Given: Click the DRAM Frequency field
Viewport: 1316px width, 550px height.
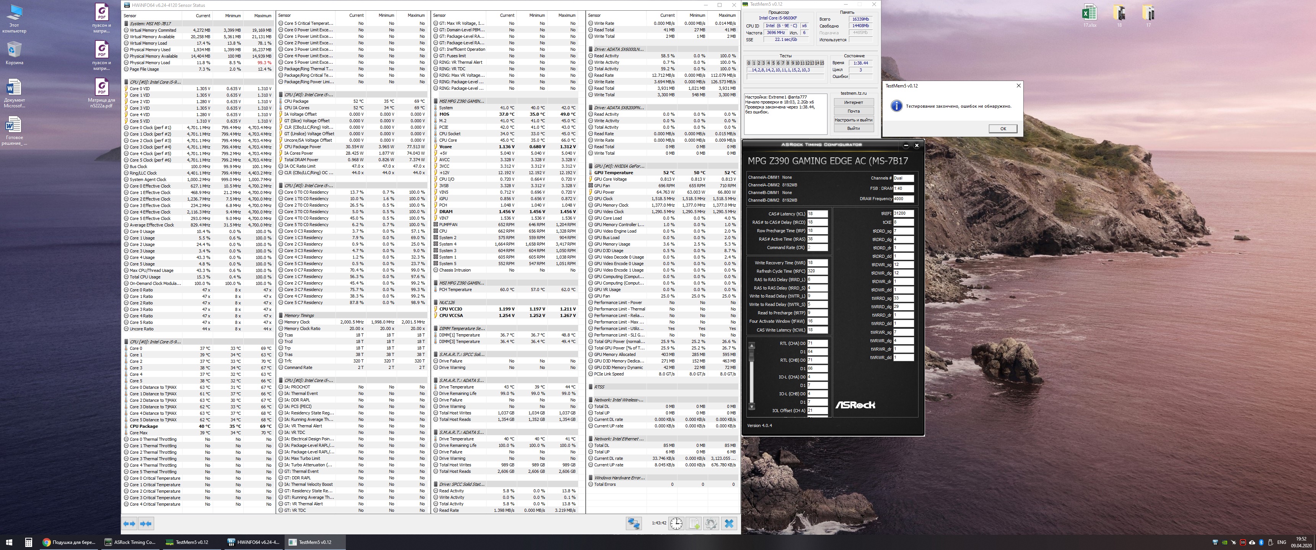Looking at the screenshot, I should coord(903,199).
